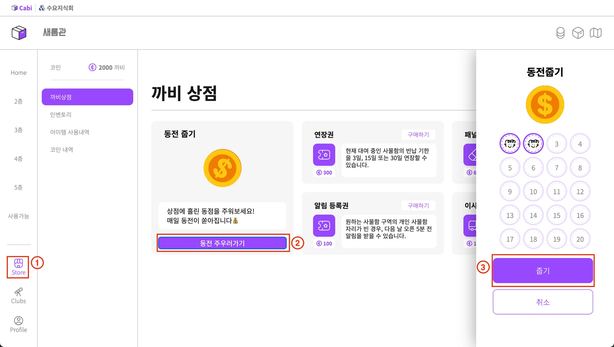This screenshot has width=614, height=347.
Task: Click 구매하기 for 연장권
Action: point(418,135)
